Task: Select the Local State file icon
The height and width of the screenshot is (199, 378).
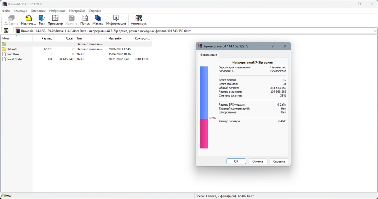Action: (x=4, y=59)
